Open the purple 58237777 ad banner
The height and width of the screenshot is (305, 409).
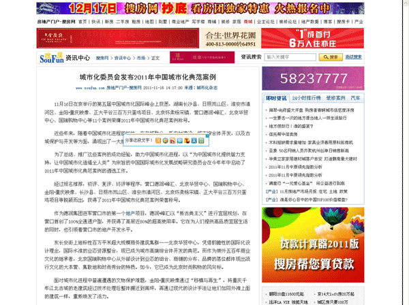click(313, 78)
